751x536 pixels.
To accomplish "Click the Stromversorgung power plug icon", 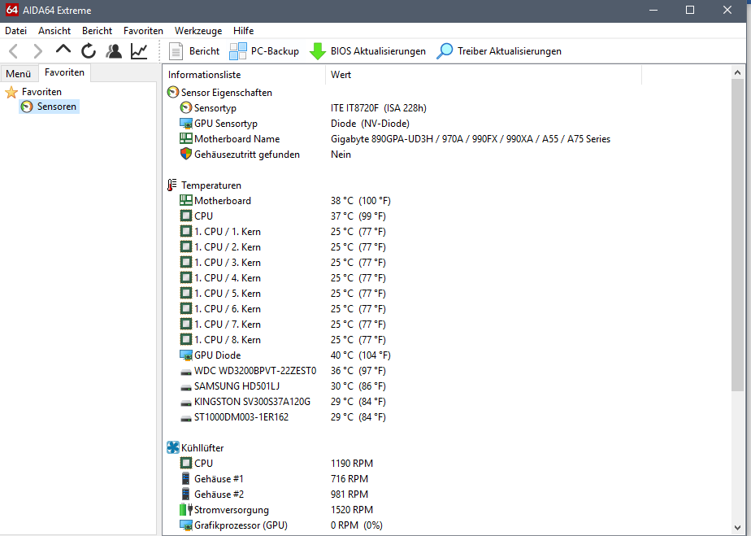I will coord(186,510).
